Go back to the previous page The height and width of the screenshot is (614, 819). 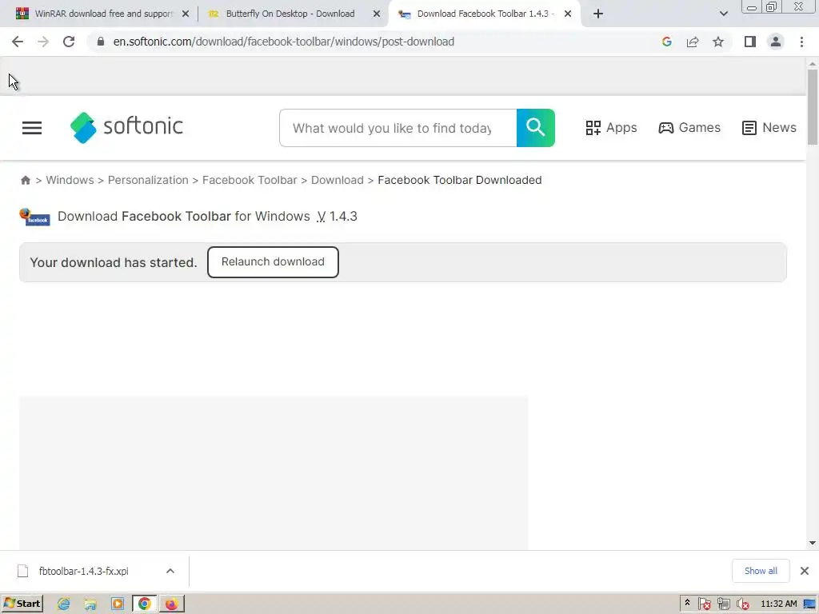[18, 42]
